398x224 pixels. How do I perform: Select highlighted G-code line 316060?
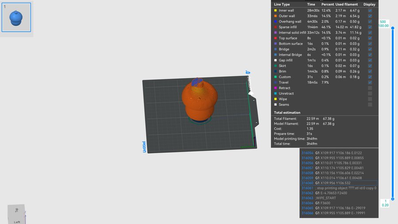339,183
